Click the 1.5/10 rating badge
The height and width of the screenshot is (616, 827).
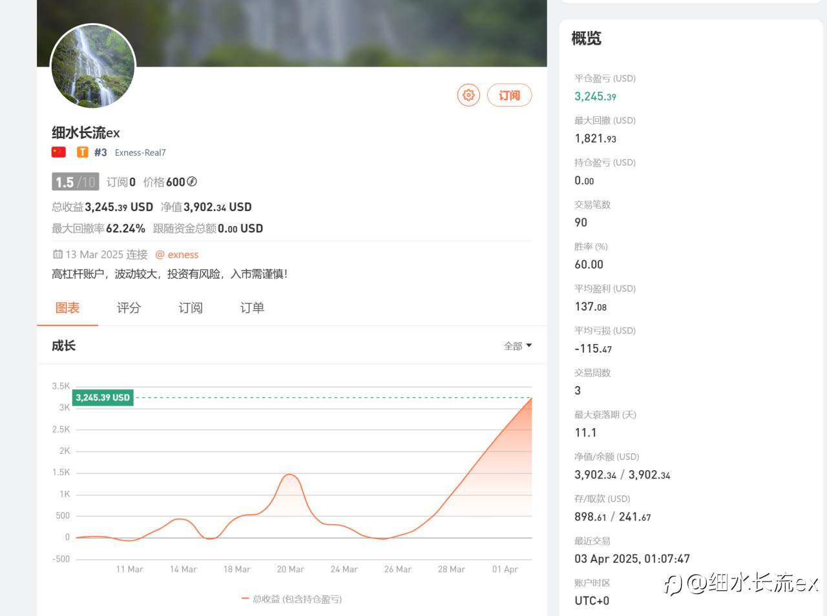coord(75,182)
